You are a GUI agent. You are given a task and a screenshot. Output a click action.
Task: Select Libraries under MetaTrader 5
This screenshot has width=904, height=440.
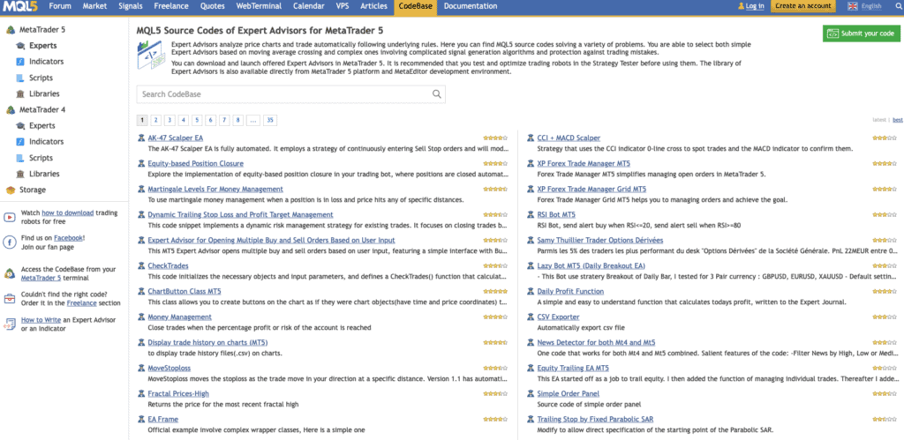(x=44, y=93)
